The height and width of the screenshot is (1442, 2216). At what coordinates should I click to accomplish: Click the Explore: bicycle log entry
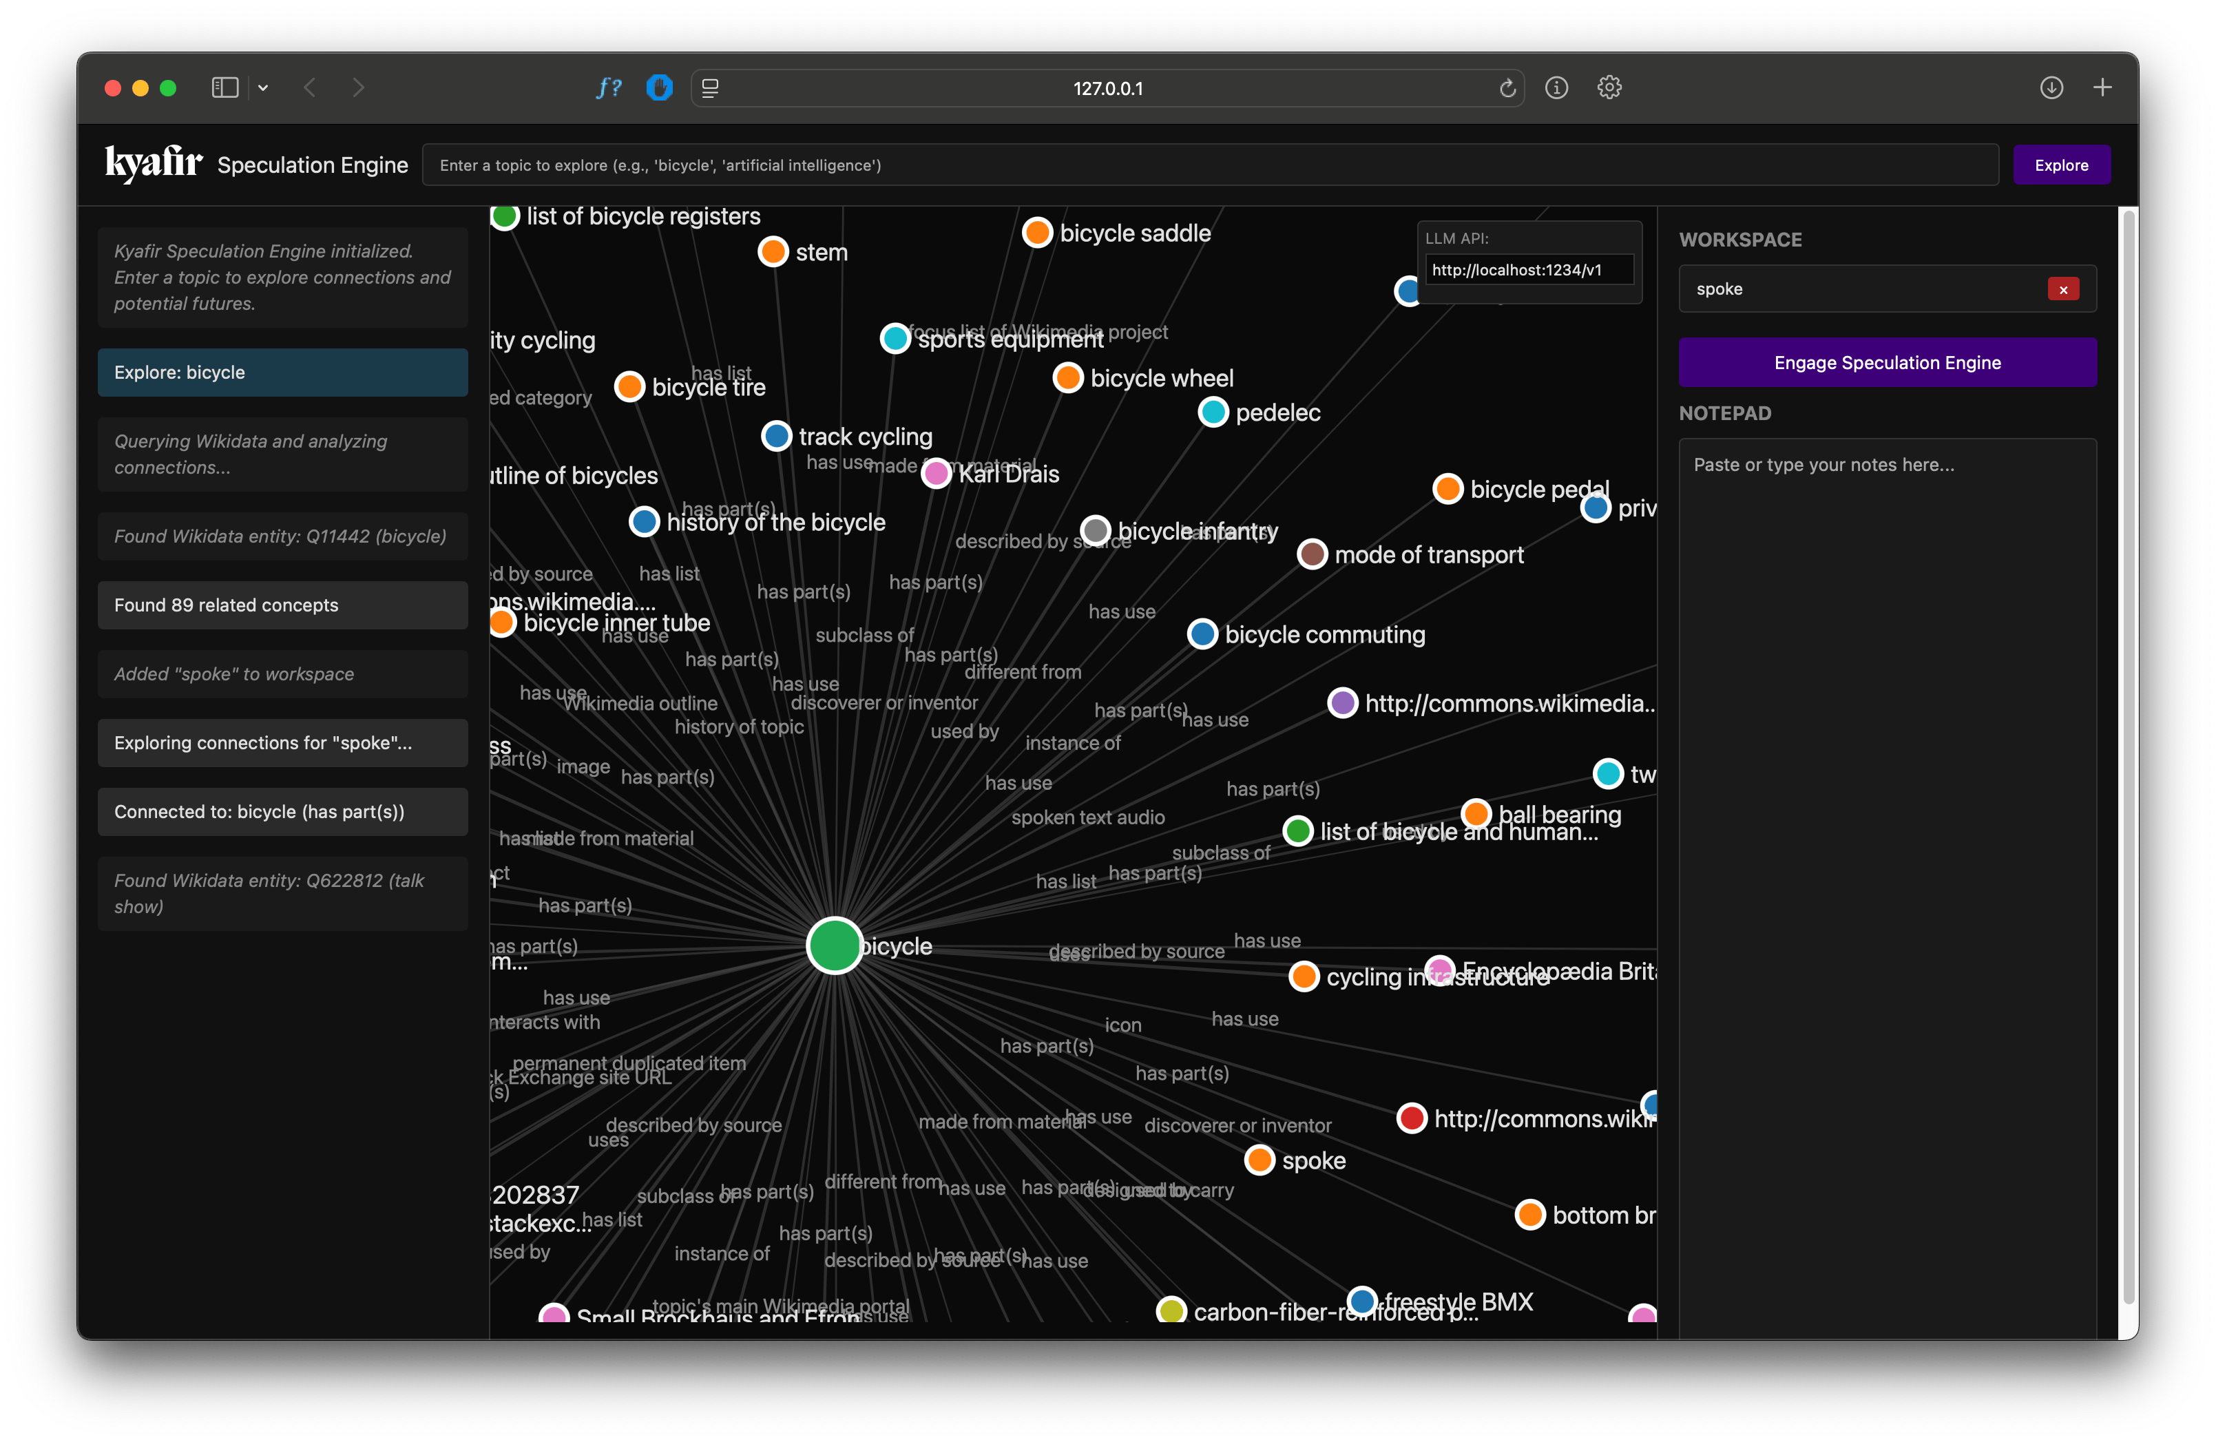pos(283,373)
